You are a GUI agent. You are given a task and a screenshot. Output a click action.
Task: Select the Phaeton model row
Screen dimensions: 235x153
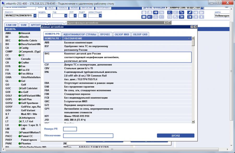(x=23, y=144)
